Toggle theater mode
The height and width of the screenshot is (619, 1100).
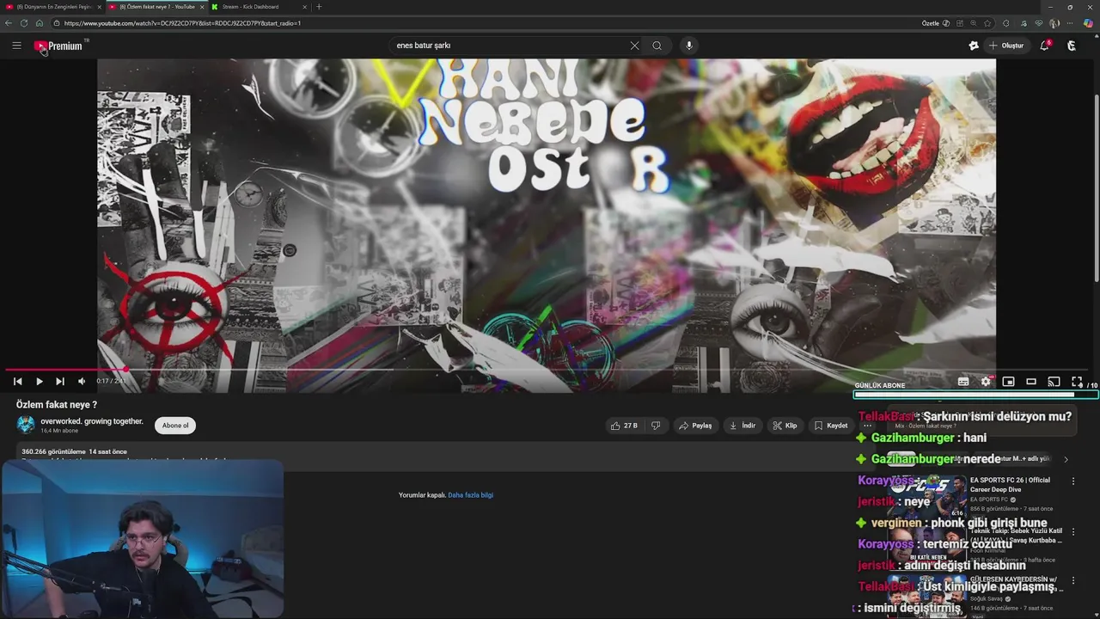click(1031, 382)
